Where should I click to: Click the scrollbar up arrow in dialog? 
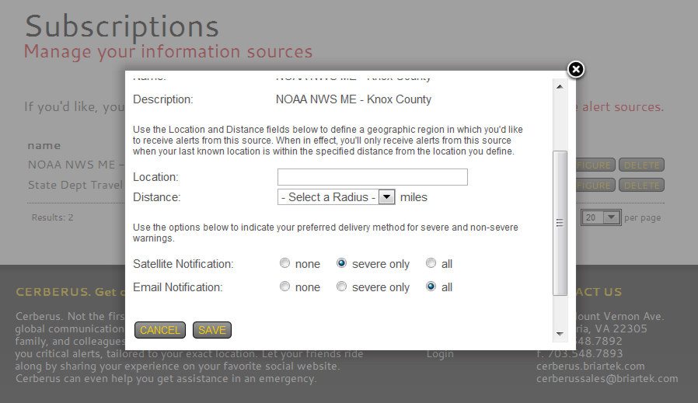click(560, 87)
